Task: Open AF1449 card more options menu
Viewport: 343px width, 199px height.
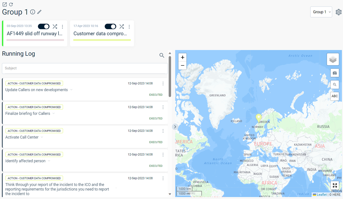Action: click(62, 27)
